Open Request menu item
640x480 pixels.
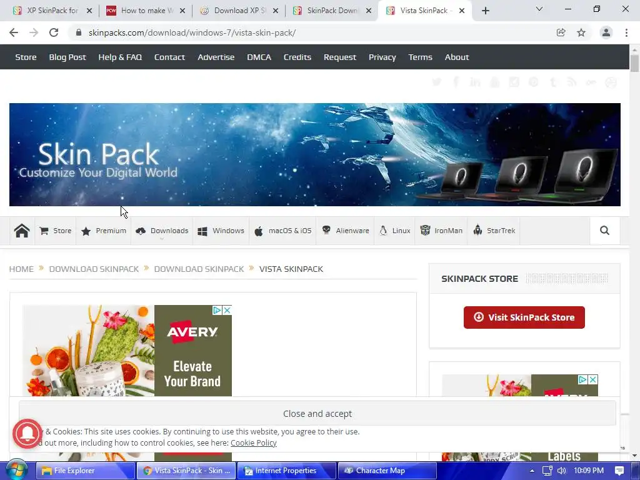pos(339,57)
